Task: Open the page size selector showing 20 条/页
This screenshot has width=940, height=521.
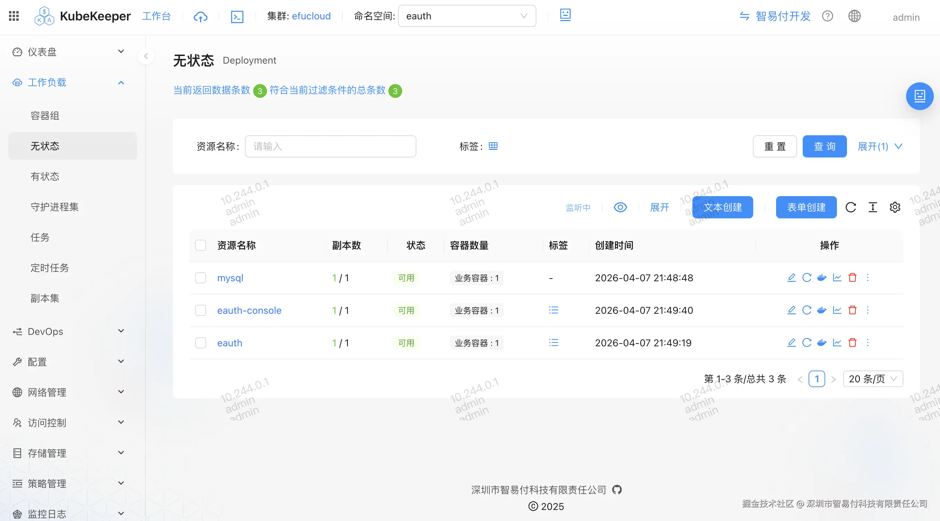Action: (x=873, y=378)
